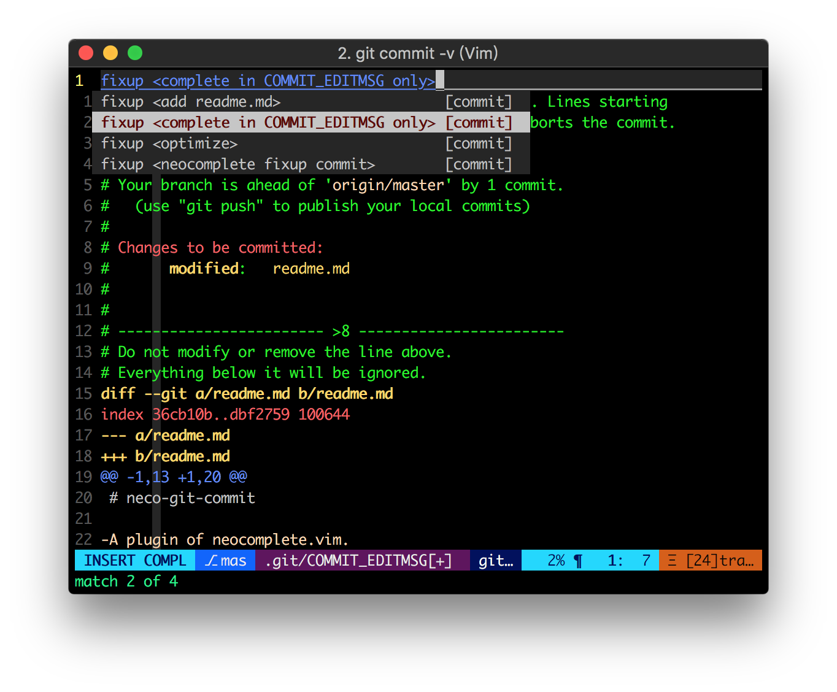
Task: Click the red close window button
Action: point(86,53)
